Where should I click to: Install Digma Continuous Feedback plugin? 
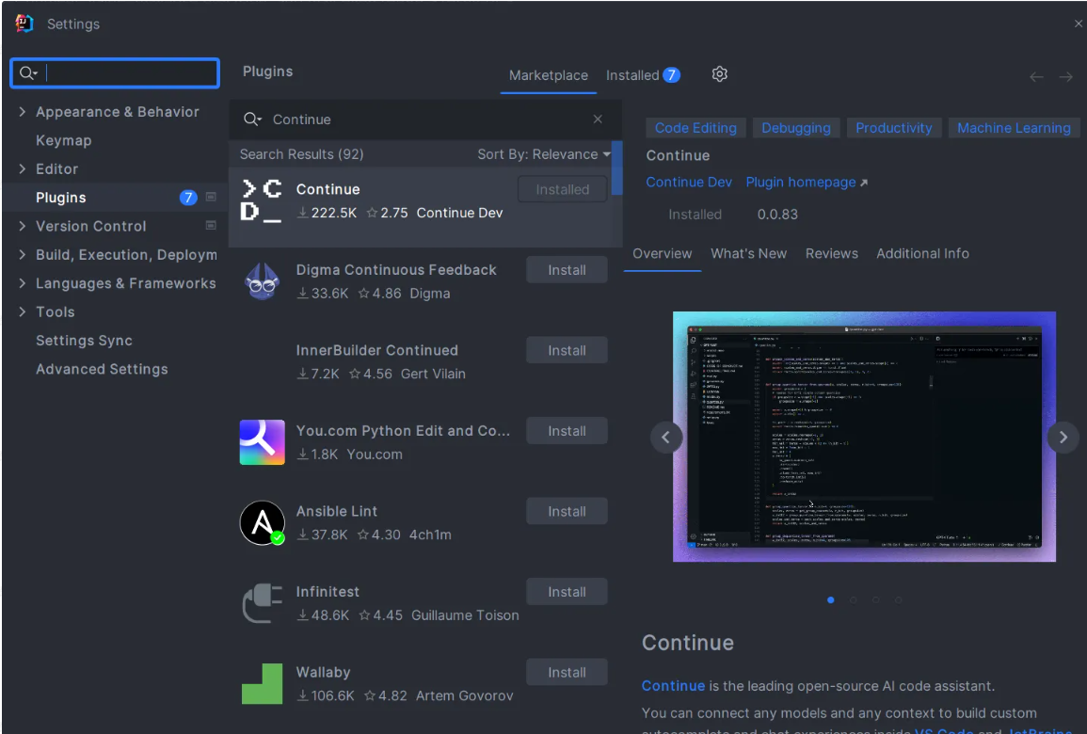(567, 270)
